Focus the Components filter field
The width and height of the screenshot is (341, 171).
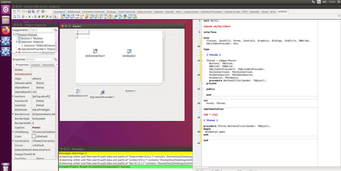pyautogui.click(x=41, y=30)
